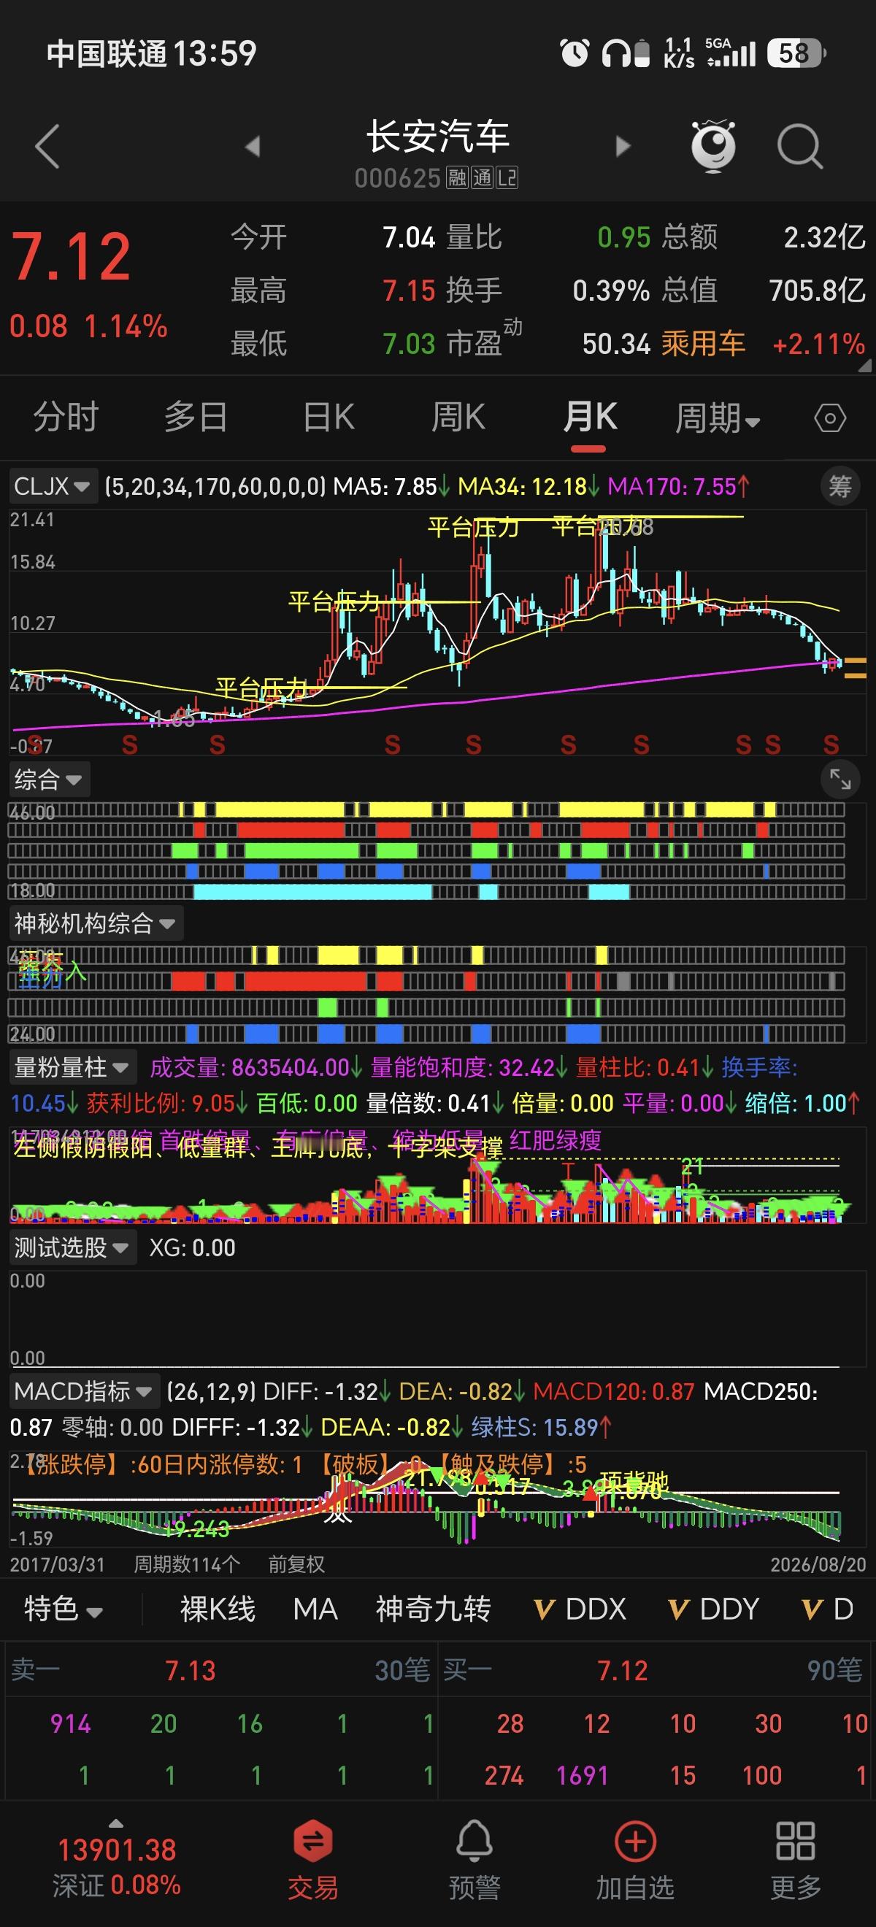Tap sell order size 914
Image resolution: width=876 pixels, height=1927 pixels.
(x=70, y=1723)
